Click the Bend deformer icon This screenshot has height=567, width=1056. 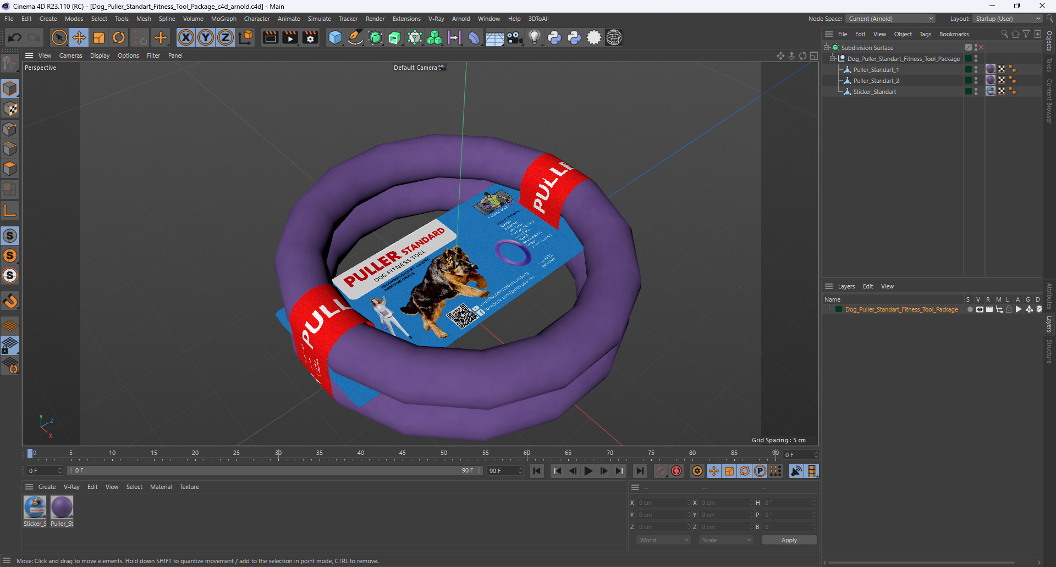(474, 37)
